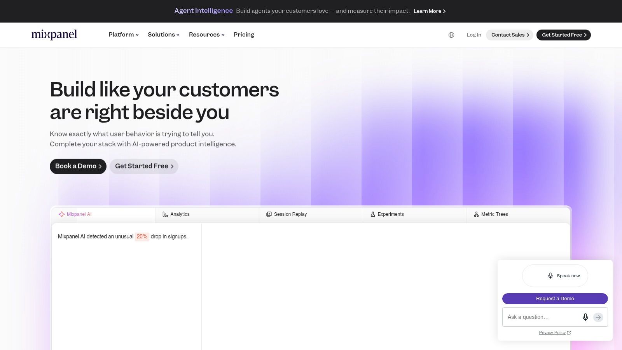
Task: Click the Mixpanel logo
Action: tap(54, 35)
